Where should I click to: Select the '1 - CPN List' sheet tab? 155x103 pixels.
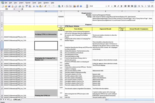click(16, 100)
